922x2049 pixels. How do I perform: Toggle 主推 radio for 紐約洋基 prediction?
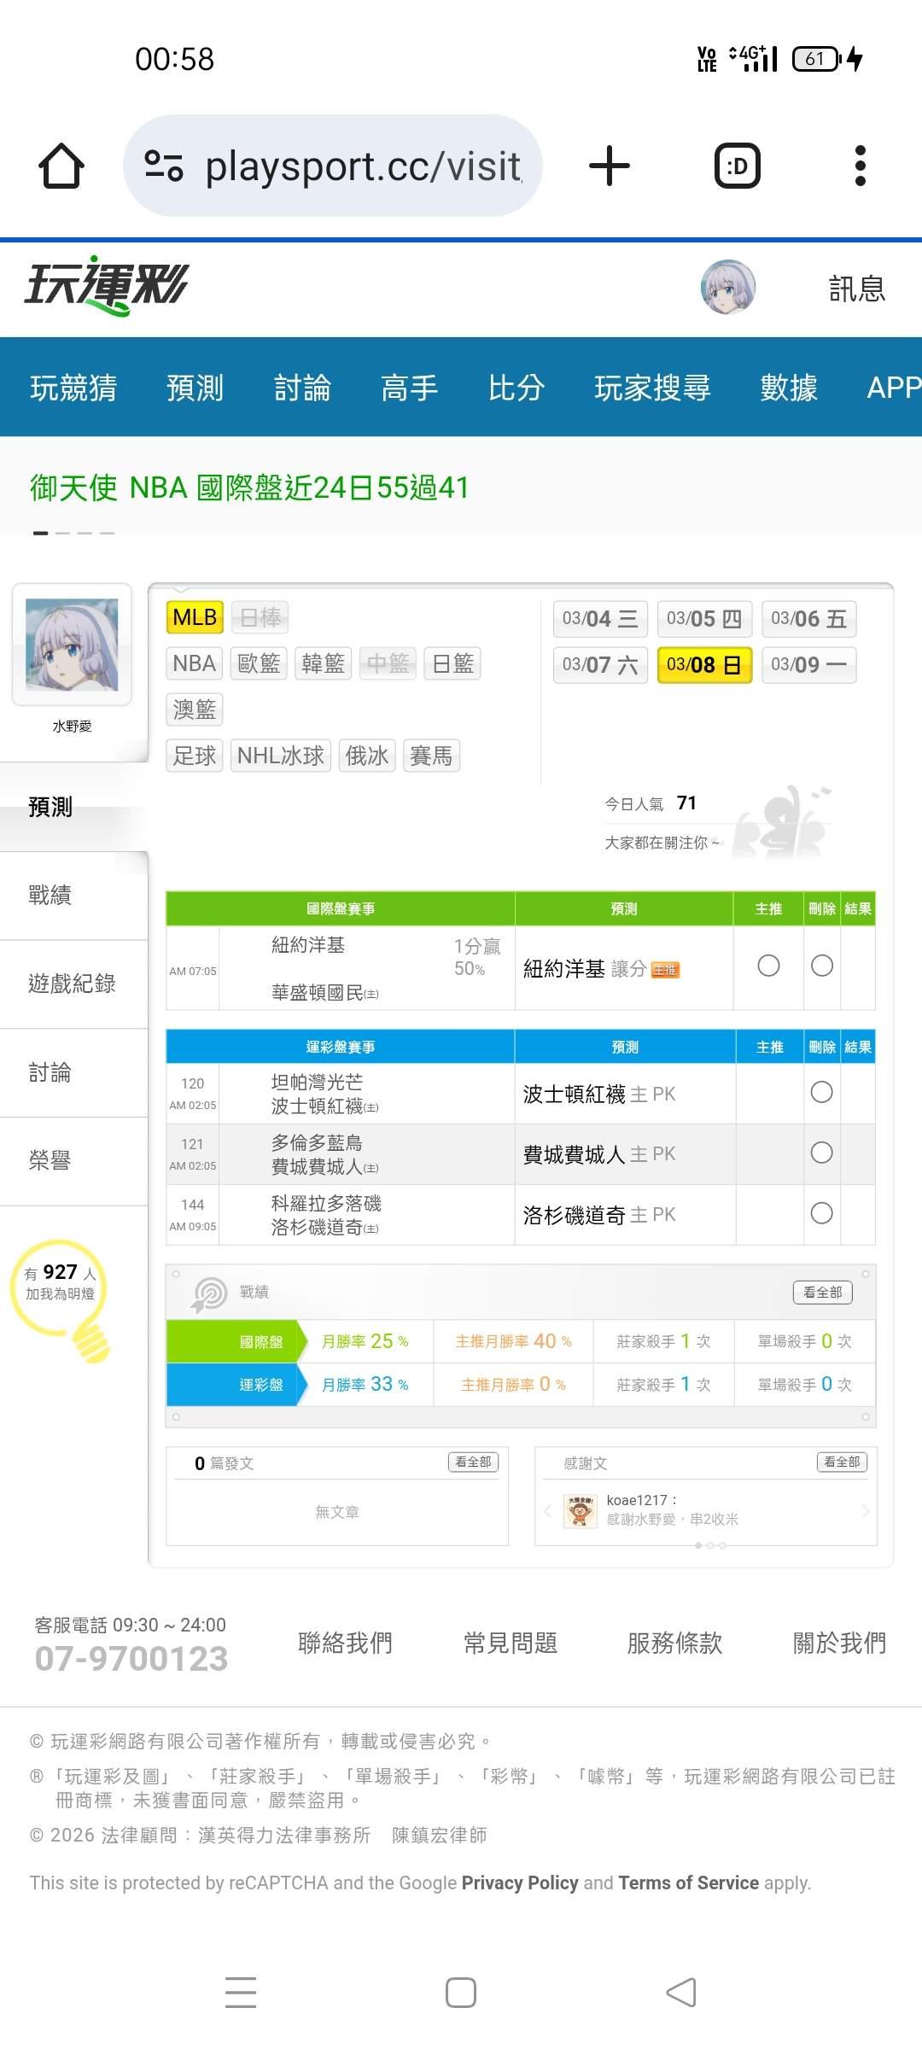(768, 966)
